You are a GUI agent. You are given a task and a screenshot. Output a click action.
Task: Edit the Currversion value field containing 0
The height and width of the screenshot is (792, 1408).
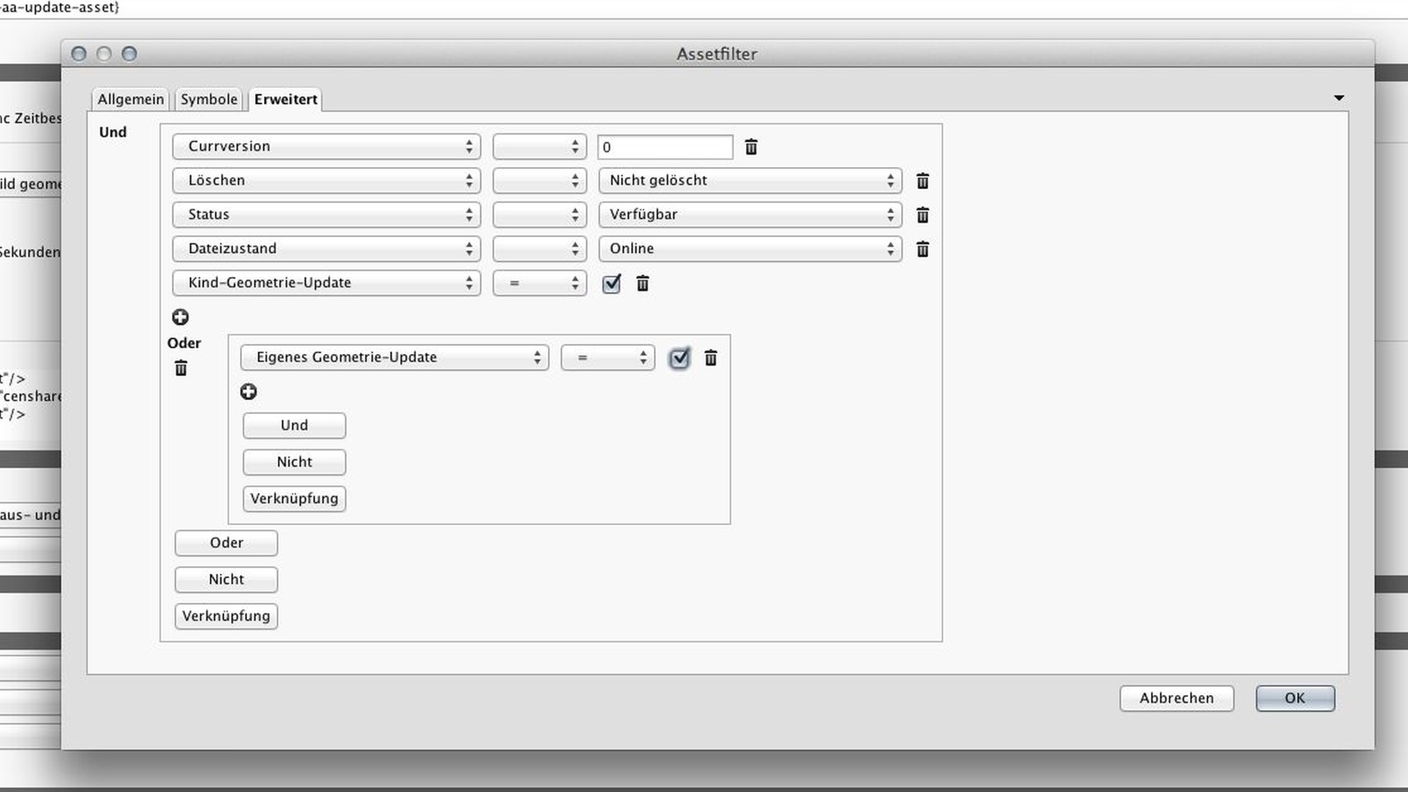click(664, 146)
